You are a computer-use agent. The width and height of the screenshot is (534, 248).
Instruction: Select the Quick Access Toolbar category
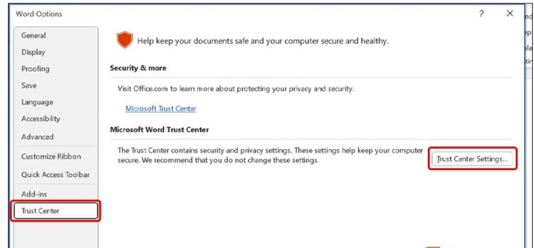[55, 175]
